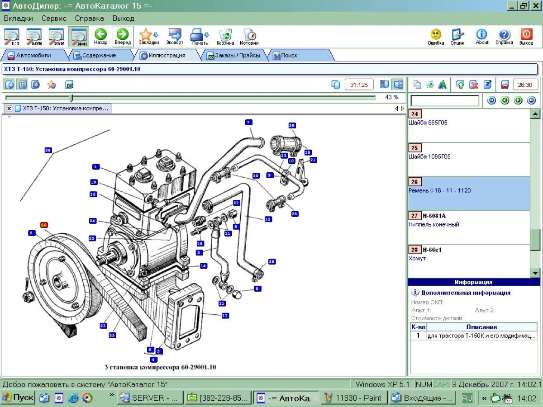Click the Export toolbar icon
Image resolution: width=543 pixels, height=407 pixels.
pyautogui.click(x=175, y=36)
